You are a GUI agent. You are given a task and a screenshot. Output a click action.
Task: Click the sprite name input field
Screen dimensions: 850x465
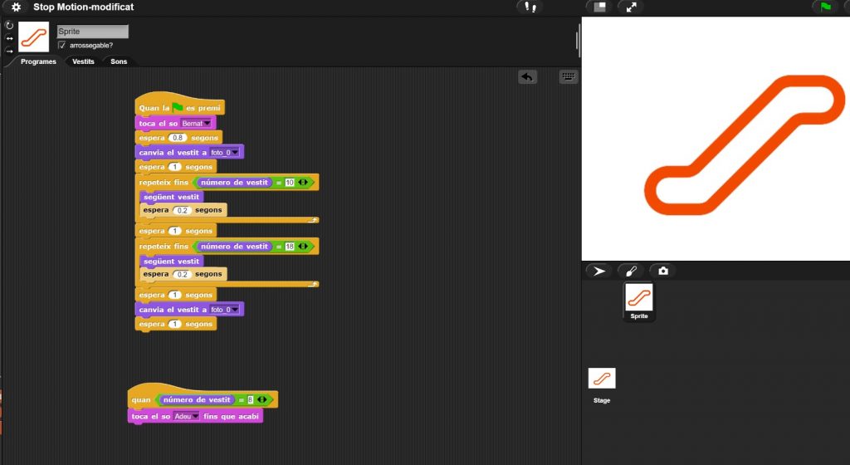coord(92,32)
